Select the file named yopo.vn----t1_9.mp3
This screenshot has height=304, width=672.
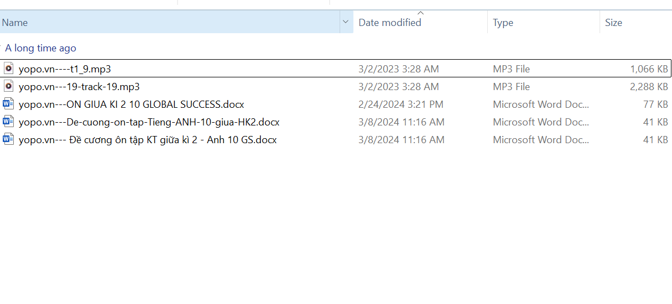pyautogui.click(x=65, y=69)
